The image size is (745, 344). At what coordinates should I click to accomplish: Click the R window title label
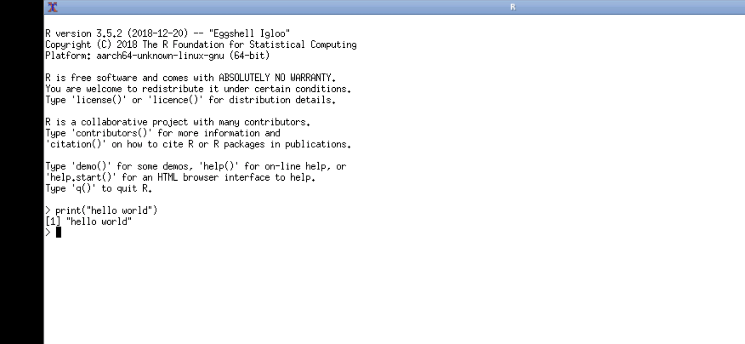click(512, 7)
